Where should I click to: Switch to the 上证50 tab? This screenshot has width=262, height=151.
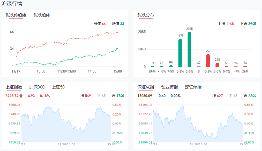(x=58, y=87)
